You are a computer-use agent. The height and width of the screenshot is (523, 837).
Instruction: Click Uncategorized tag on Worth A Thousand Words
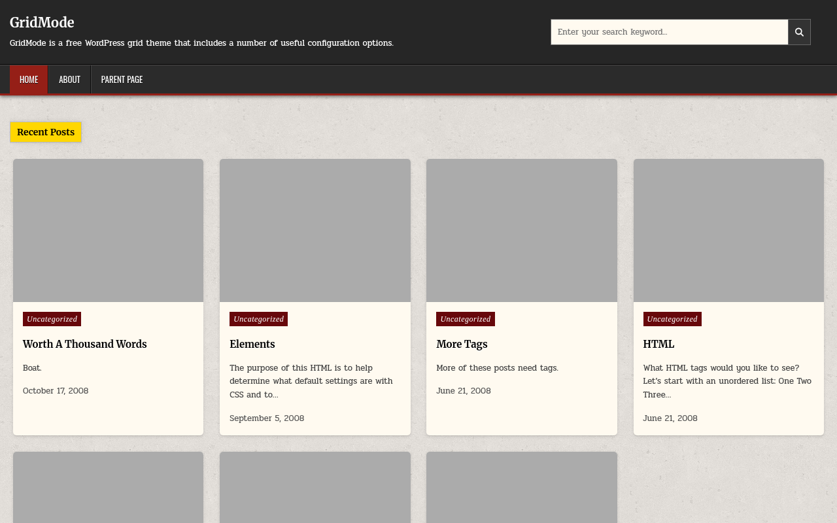[x=52, y=319]
